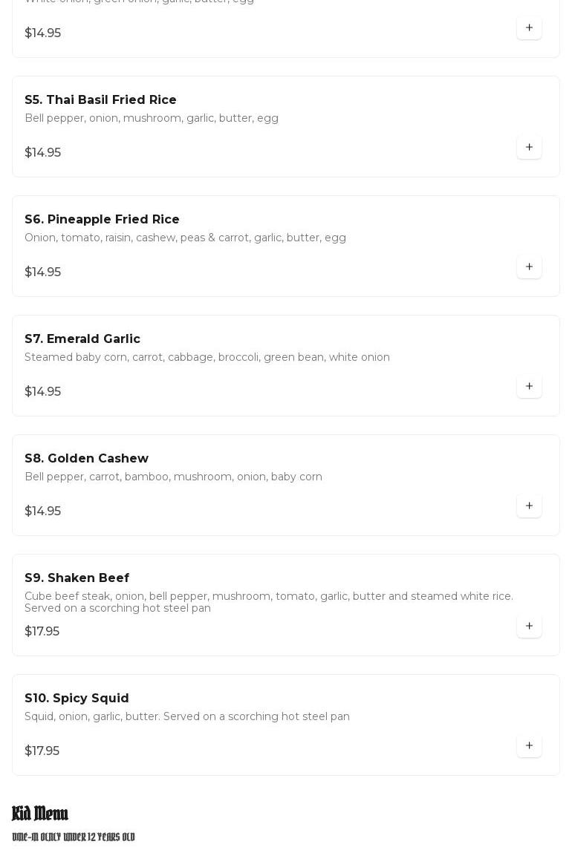
Task: Click the $14.95 price under Golden Cashew
Action: [43, 512]
